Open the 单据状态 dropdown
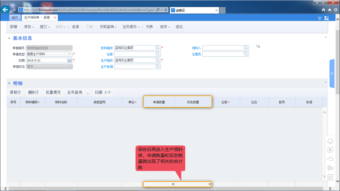This screenshot has width=340, height=191. [x=70, y=66]
